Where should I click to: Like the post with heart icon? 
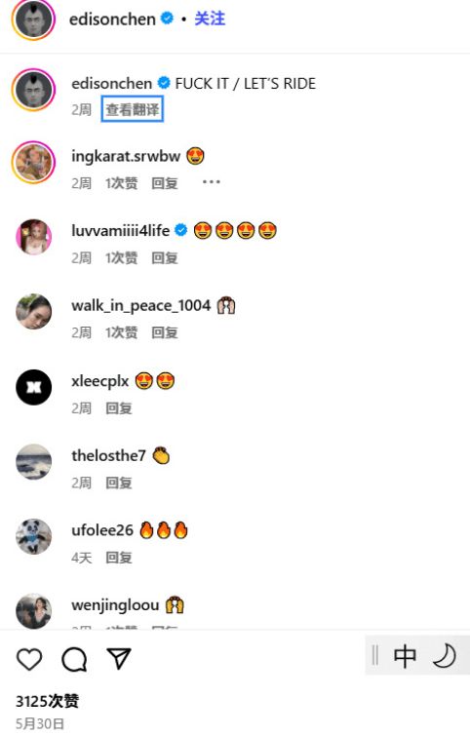[x=29, y=659]
